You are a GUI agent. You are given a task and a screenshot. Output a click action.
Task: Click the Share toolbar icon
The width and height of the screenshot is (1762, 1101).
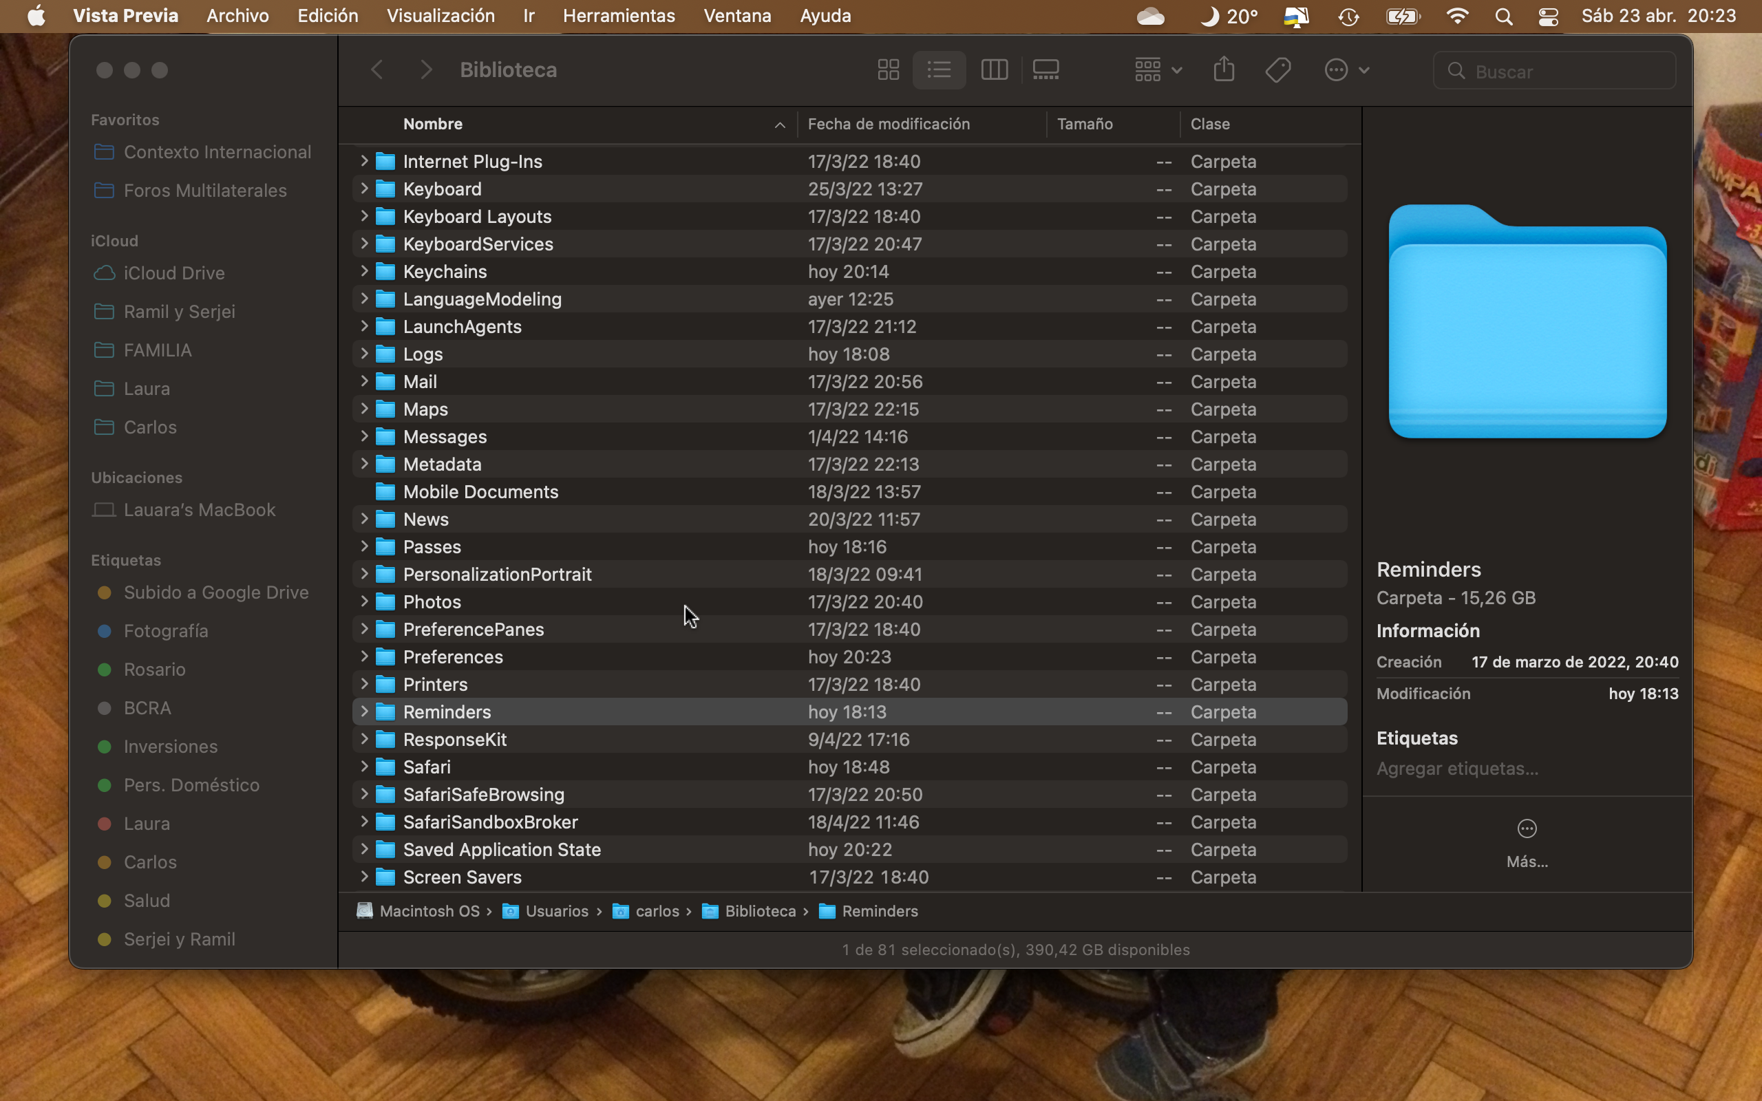pos(1224,70)
